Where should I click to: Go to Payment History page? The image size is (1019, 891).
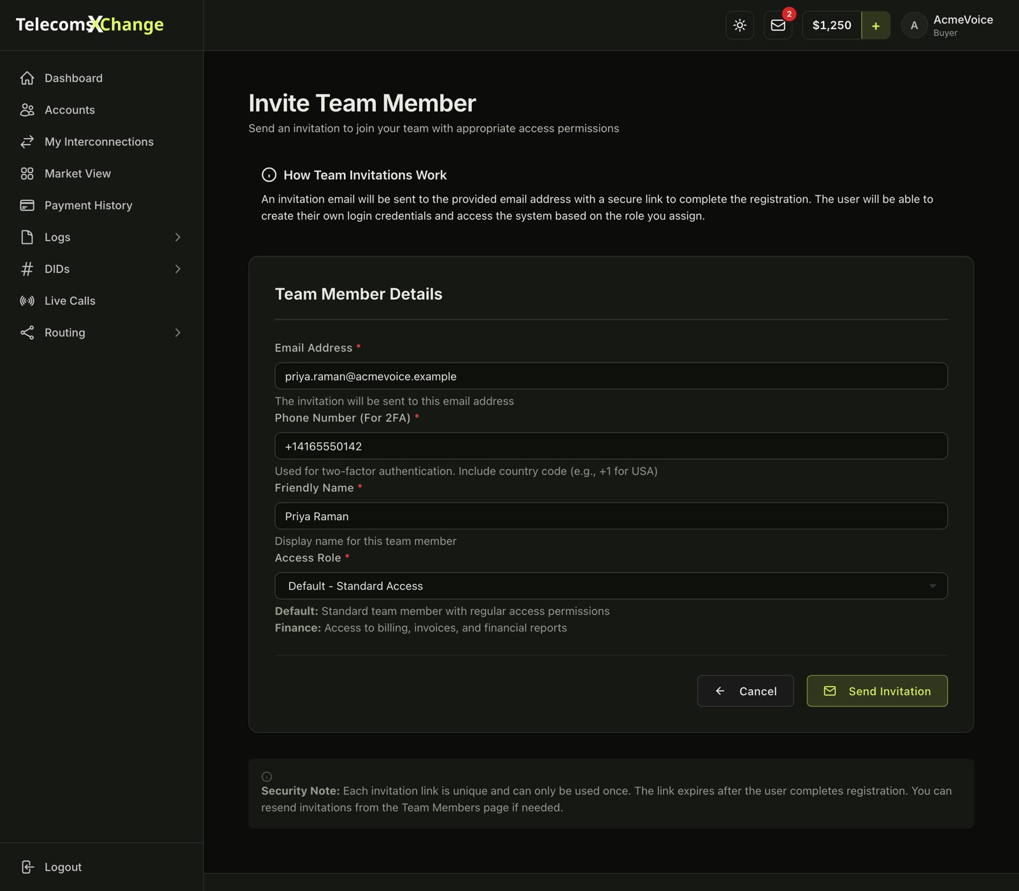point(101,206)
